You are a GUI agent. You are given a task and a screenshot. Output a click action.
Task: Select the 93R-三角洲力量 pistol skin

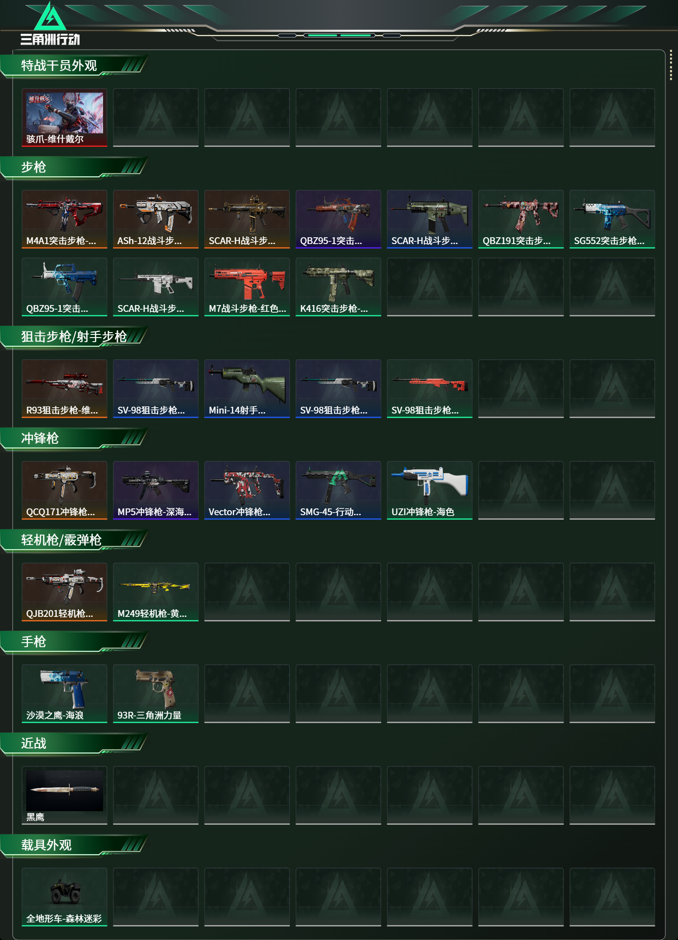pyautogui.click(x=156, y=694)
